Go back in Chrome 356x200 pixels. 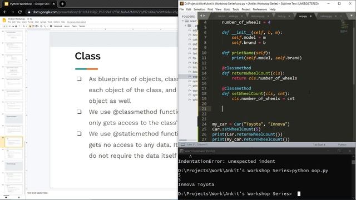(x=5, y=12)
